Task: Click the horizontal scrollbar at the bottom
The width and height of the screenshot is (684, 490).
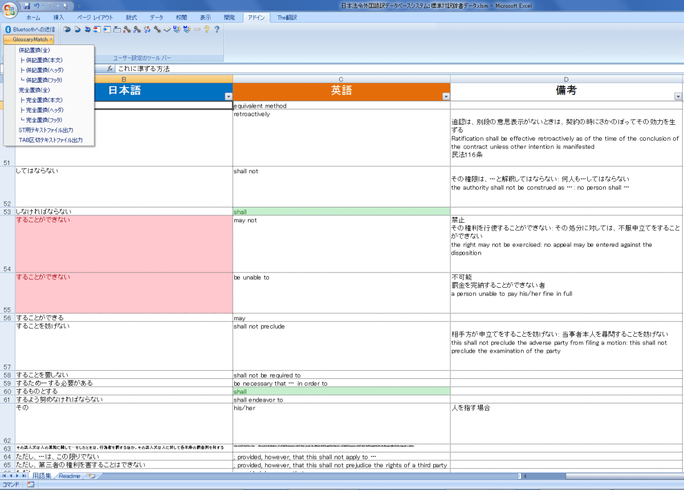Action: (598, 476)
